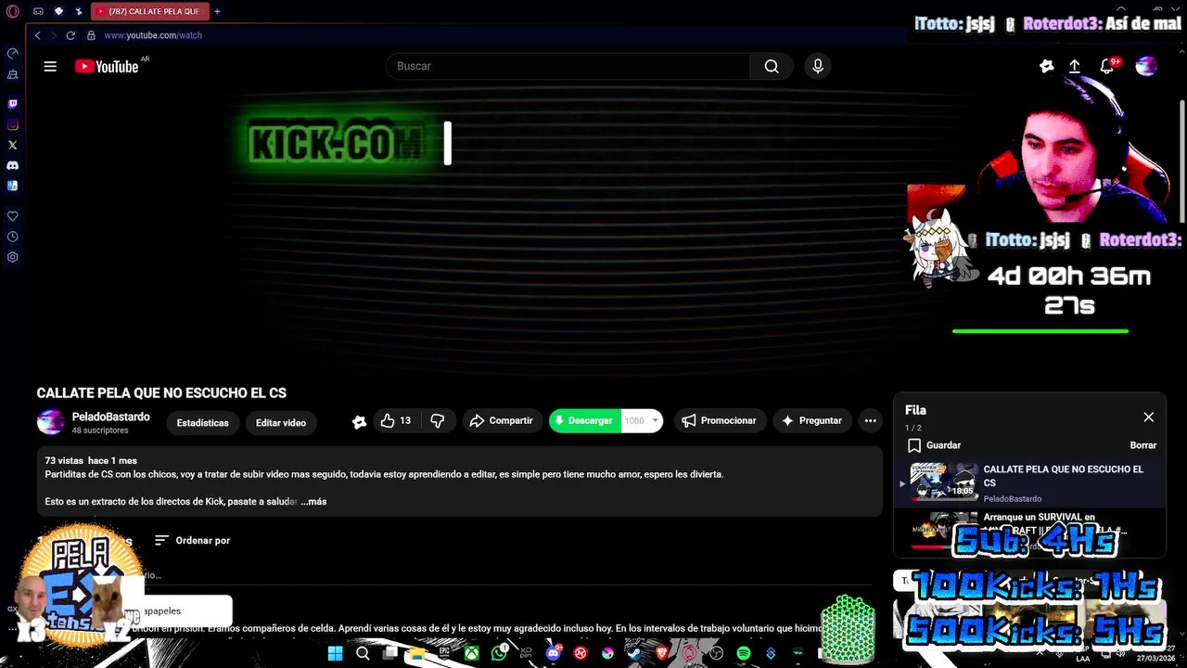Open GX Cleaner icon in sidebar
Image resolution: width=1187 pixels, height=668 pixels.
tap(12, 74)
